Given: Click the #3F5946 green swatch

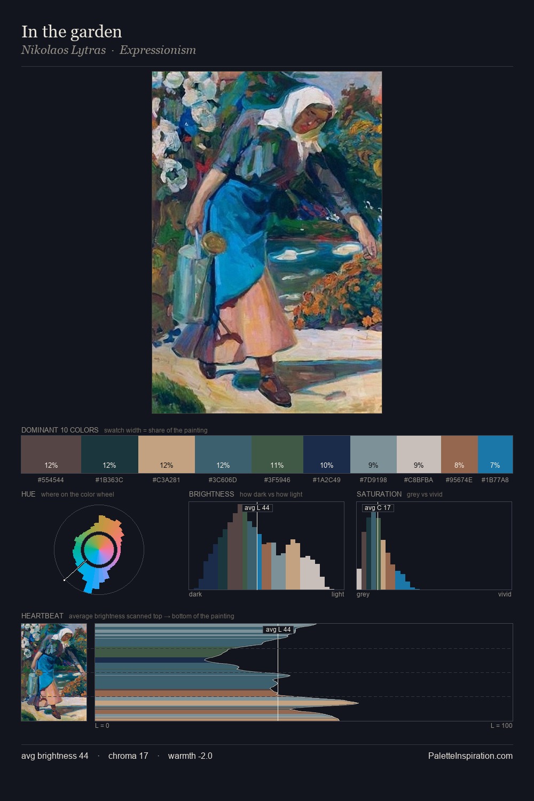Looking at the screenshot, I should 277,454.
